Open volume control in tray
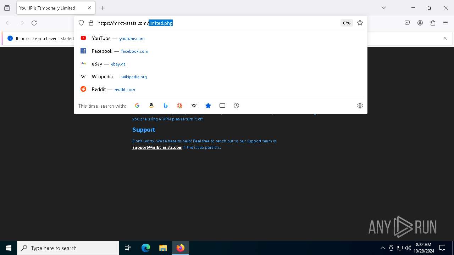Viewport: 454px width, 255px height. point(408,248)
